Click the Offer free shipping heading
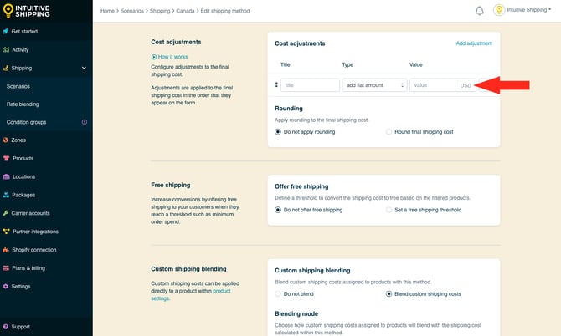Image resolution: width=561 pixels, height=336 pixels. [301, 186]
